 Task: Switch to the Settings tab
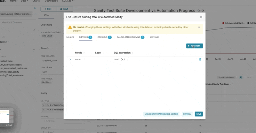coord(154,37)
